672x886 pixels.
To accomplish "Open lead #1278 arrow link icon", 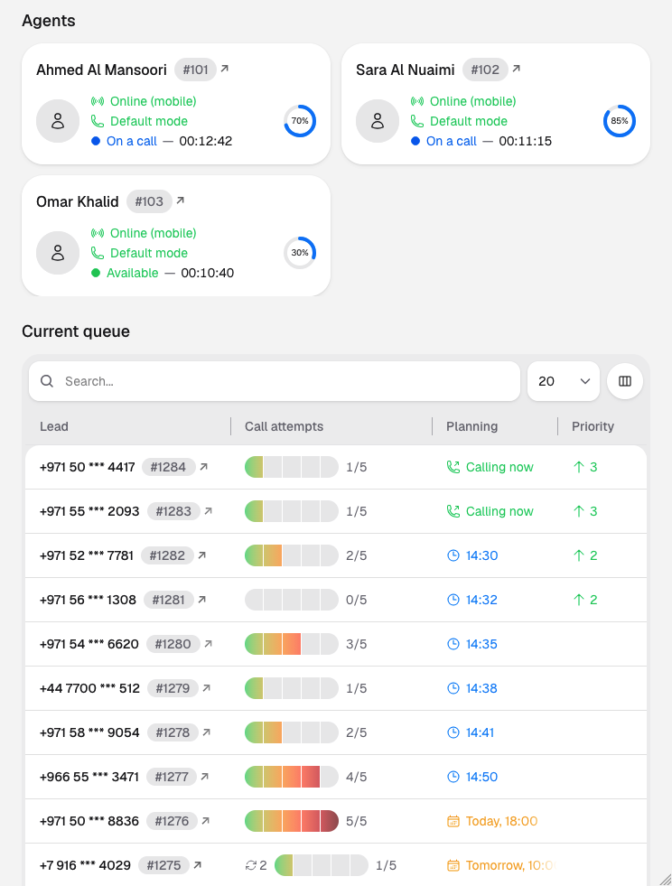I will [207, 732].
